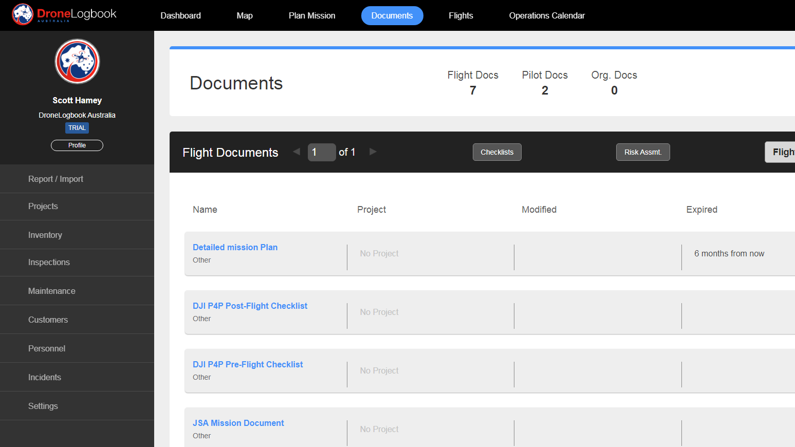
Task: Open Inventory in sidebar
Action: [77, 235]
